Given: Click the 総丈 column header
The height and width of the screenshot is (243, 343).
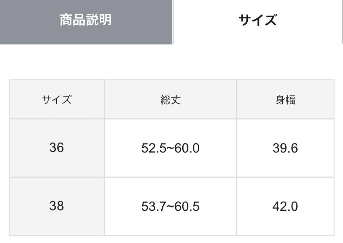Looking at the screenshot, I should (x=171, y=99).
